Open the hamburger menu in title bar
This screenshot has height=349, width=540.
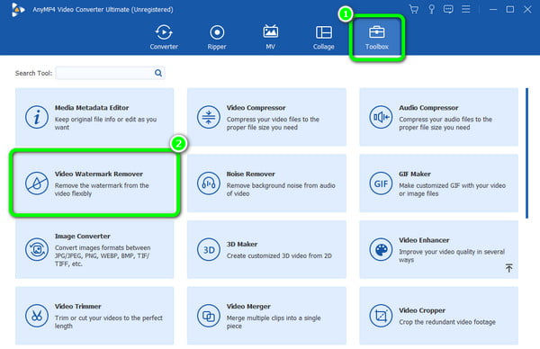click(465, 9)
